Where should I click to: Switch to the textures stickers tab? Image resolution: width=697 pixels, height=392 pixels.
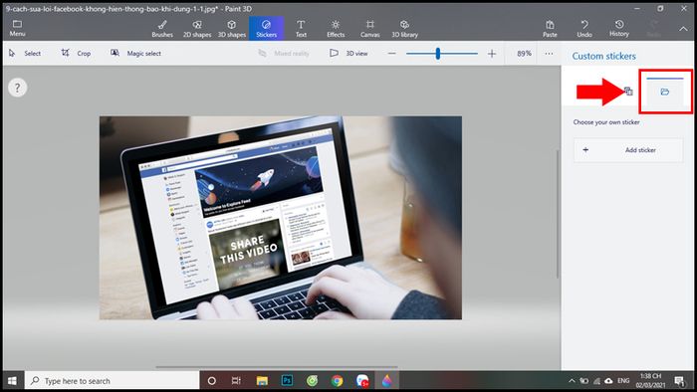(628, 92)
